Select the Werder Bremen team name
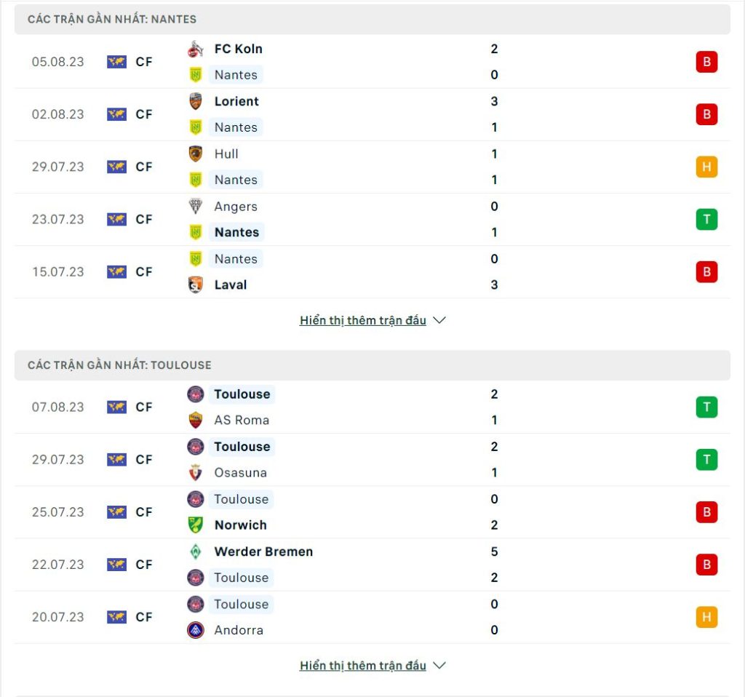 [x=263, y=551]
